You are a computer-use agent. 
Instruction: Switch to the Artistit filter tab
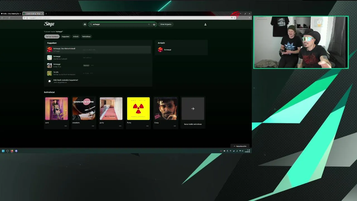(x=76, y=37)
